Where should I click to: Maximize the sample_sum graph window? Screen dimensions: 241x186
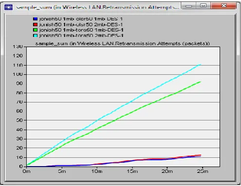point(203,6)
